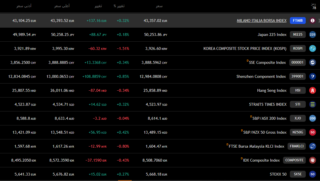Click the FTMIB change +137.16 EUR
The image size is (320, 181).
pos(96,21)
